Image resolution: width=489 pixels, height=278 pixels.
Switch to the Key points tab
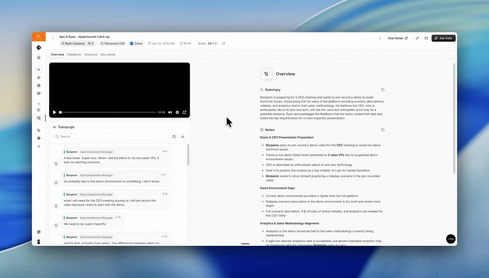pos(108,55)
